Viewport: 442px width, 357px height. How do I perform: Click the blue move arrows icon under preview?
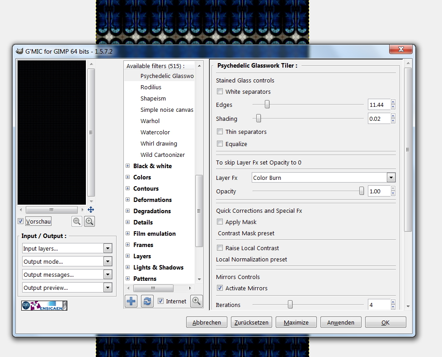click(x=91, y=210)
